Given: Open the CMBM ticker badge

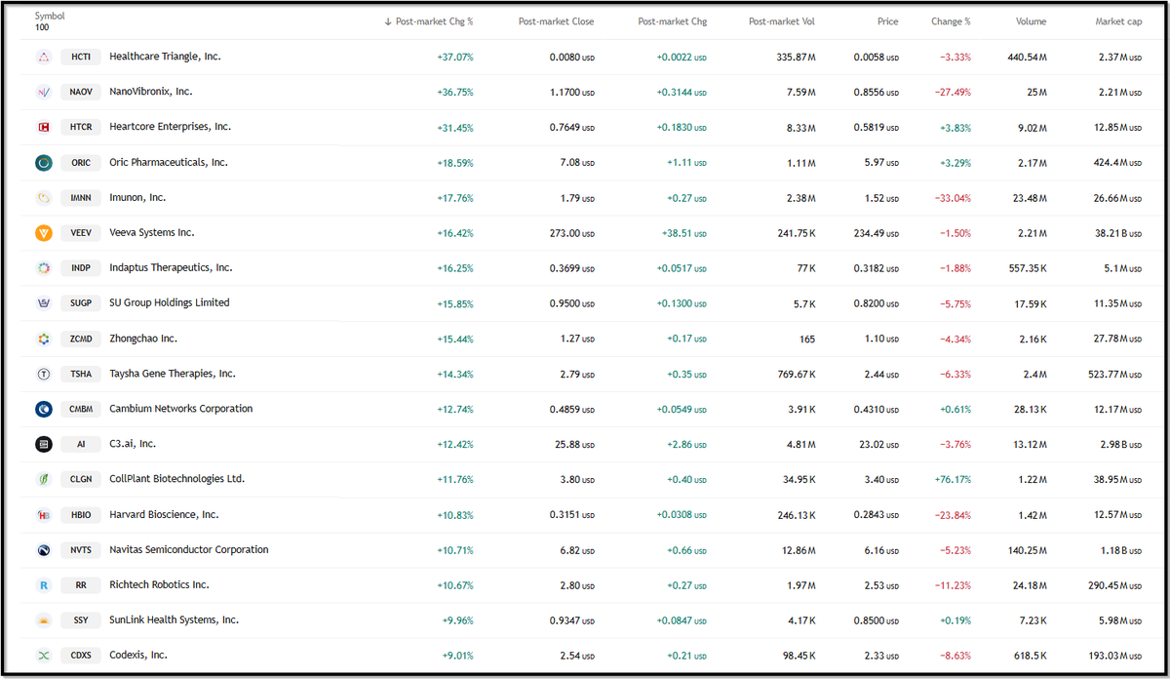Looking at the screenshot, I should click(x=81, y=409).
